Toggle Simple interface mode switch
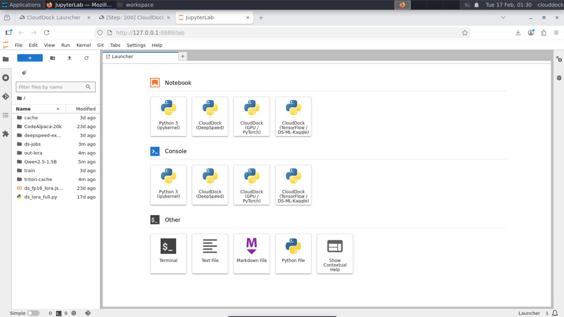 point(33,313)
